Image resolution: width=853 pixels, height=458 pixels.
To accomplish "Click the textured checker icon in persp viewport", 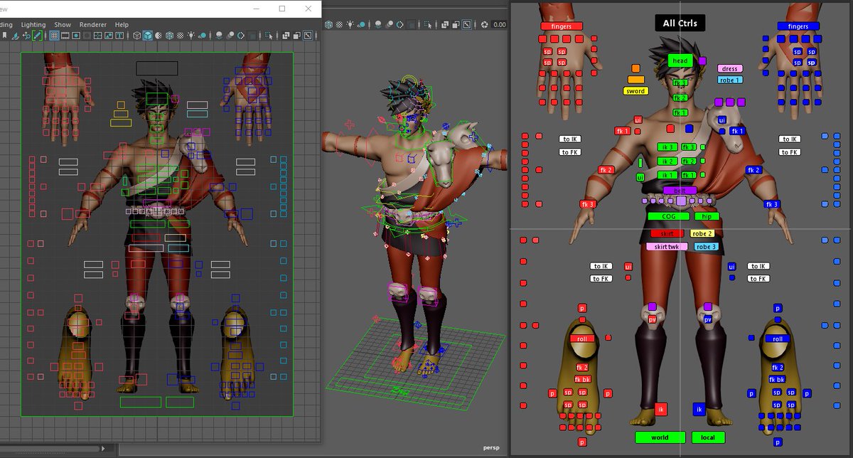I will (339, 25).
